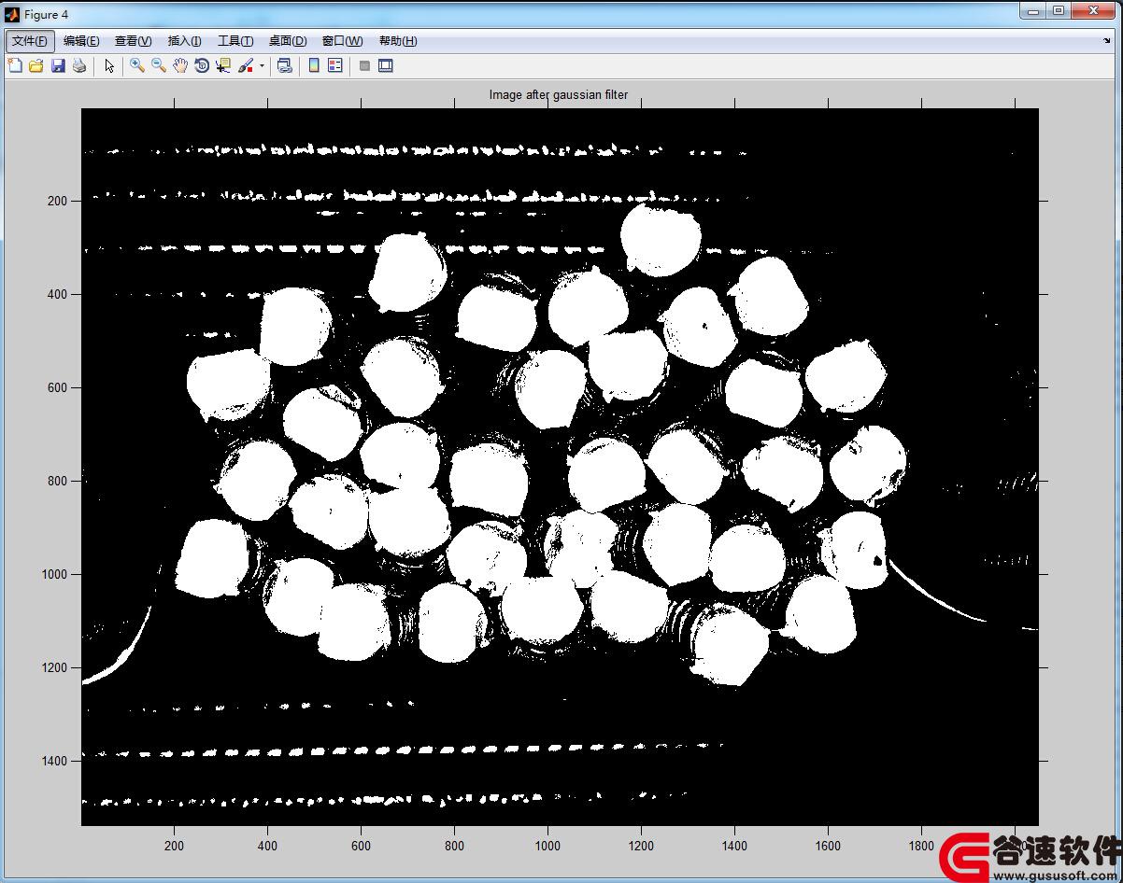Screen dimensions: 1123x883
Task: Open the 查看(V) menu
Action: tap(133, 41)
